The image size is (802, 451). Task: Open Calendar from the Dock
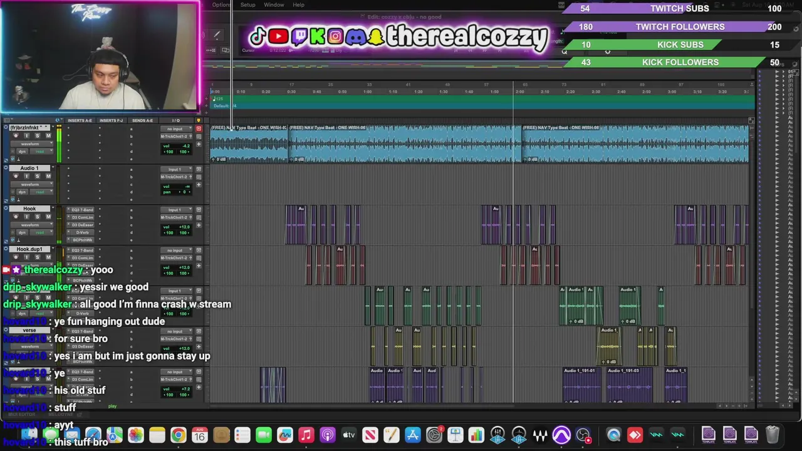click(x=199, y=435)
